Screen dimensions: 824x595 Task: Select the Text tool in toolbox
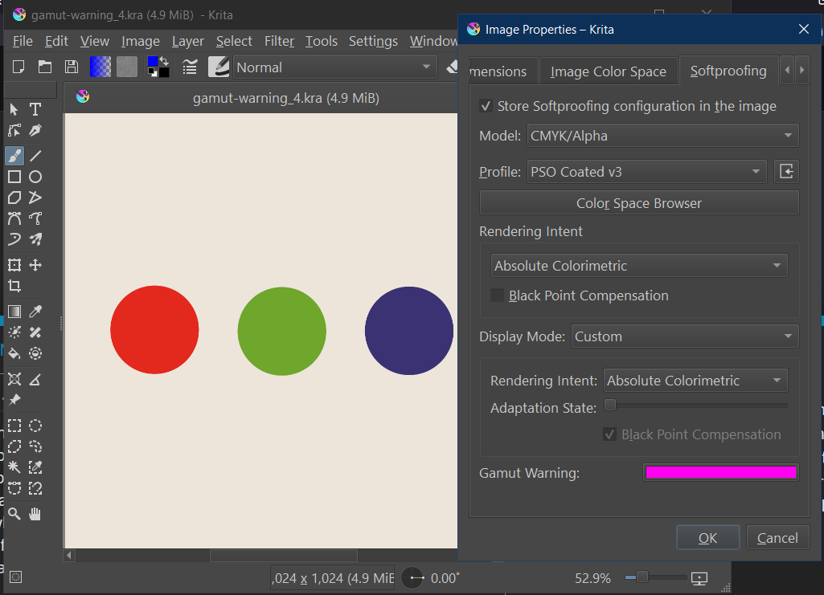pos(35,109)
